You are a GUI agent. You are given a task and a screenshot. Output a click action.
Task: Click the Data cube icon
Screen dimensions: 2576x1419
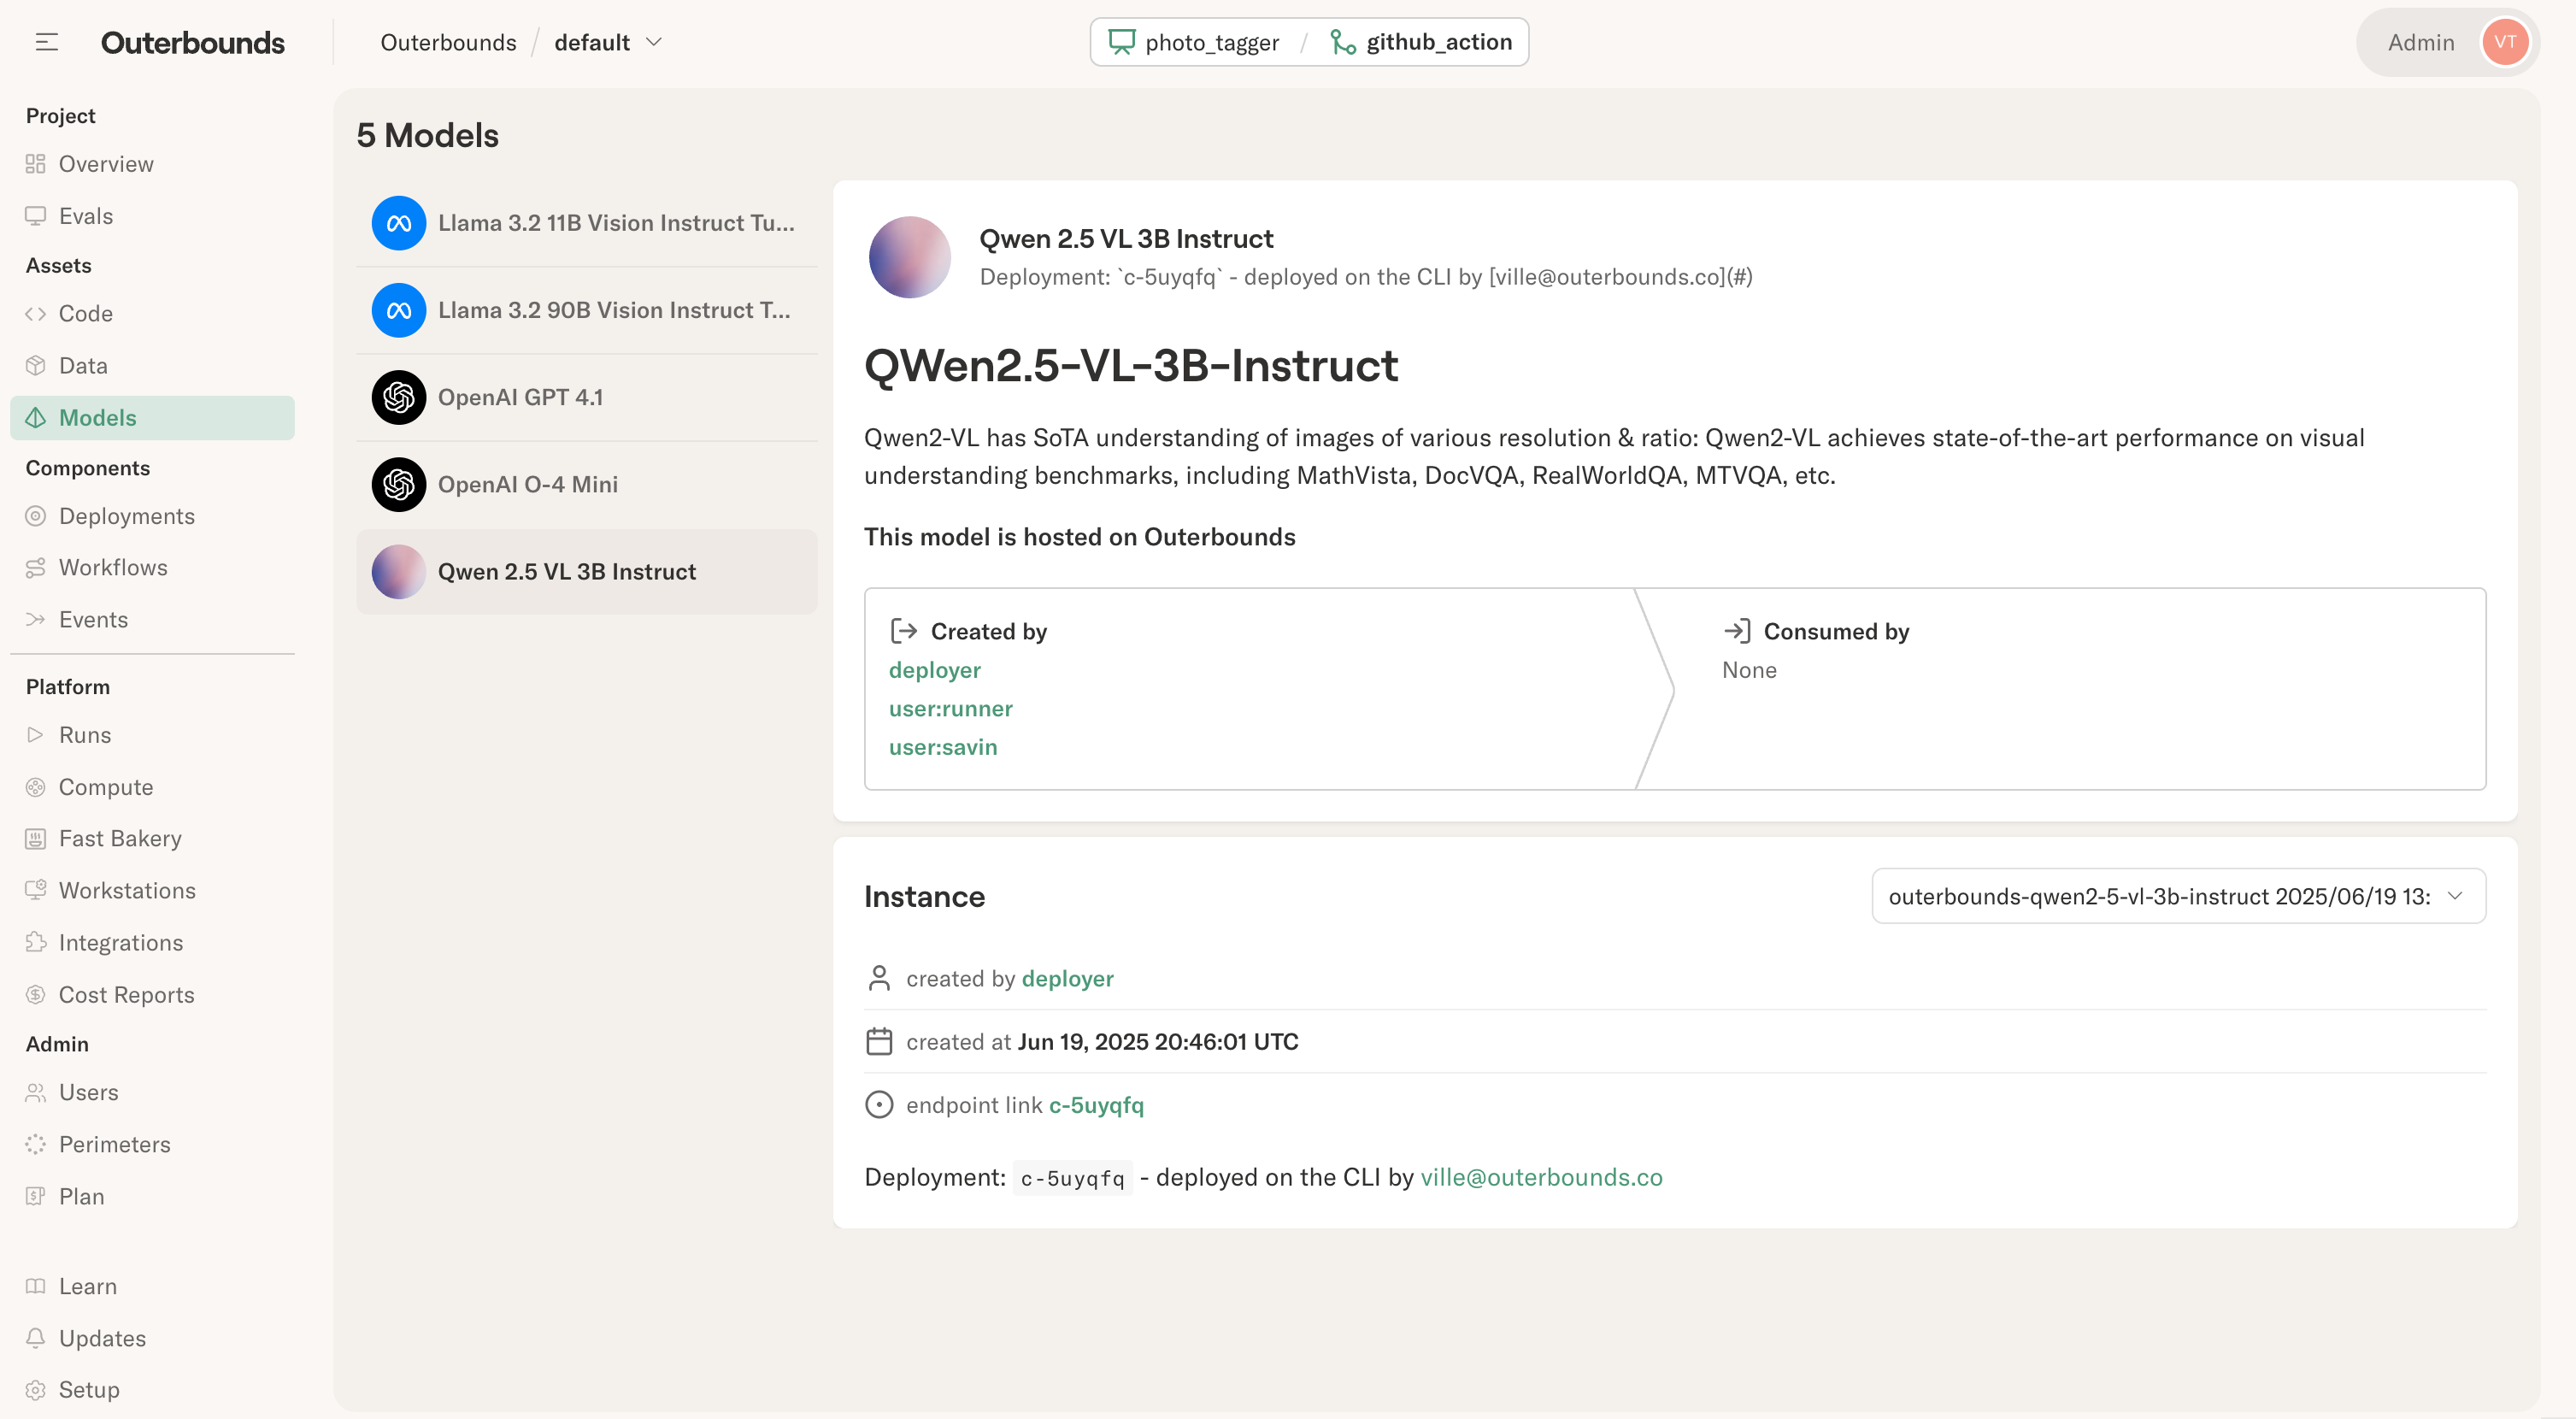36,366
